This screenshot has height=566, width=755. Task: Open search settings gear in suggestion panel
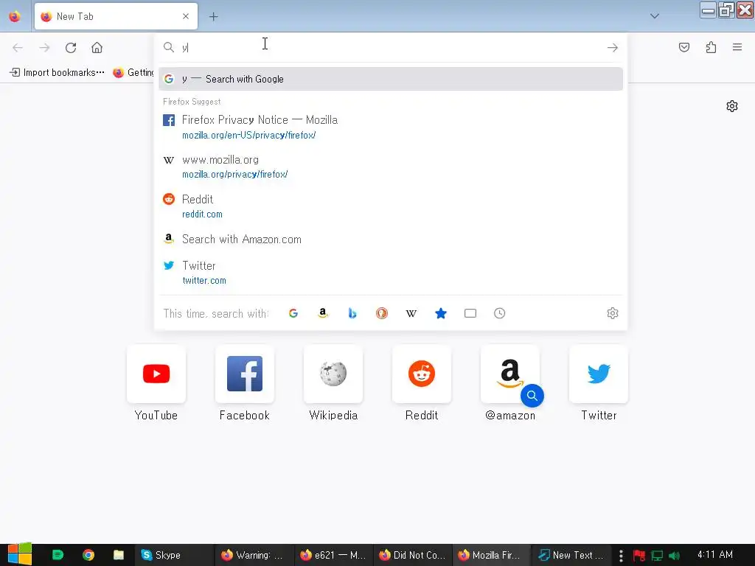point(613,313)
